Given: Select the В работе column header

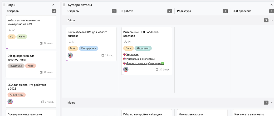Looking at the screenshot, I should (x=127, y=11).
